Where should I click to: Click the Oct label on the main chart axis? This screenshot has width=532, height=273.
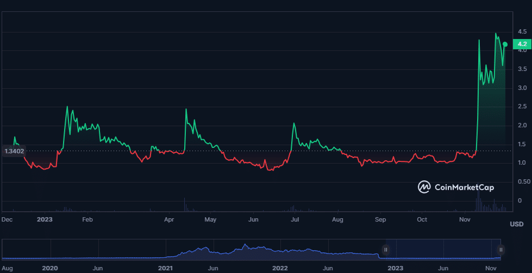click(422, 220)
